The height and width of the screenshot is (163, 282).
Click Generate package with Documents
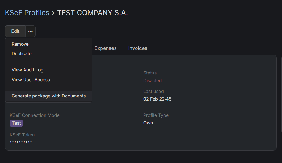coord(49,96)
